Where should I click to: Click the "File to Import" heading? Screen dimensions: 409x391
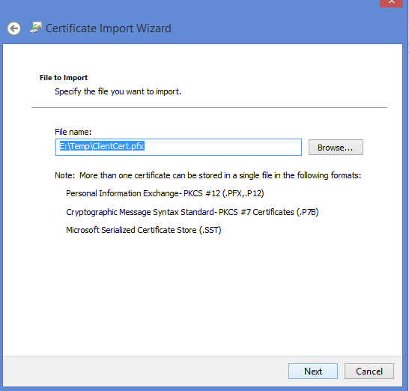click(x=64, y=78)
